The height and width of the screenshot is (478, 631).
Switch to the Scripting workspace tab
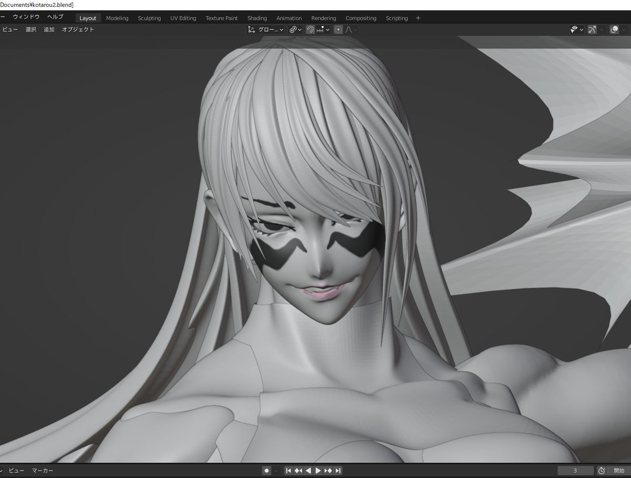pos(397,18)
